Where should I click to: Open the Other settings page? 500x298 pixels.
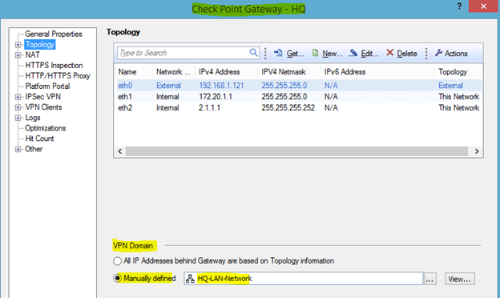point(34,149)
